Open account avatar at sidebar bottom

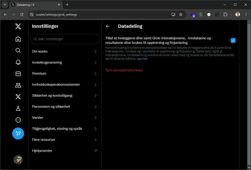[x=18, y=160]
